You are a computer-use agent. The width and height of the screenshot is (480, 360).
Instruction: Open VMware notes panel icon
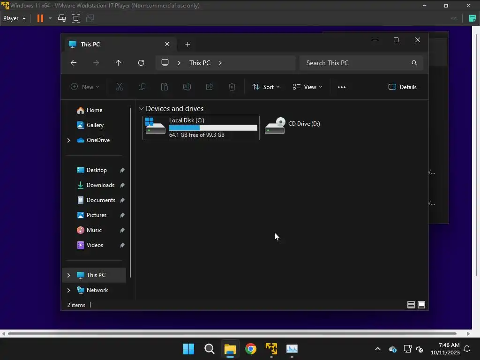pyautogui.click(x=472, y=18)
